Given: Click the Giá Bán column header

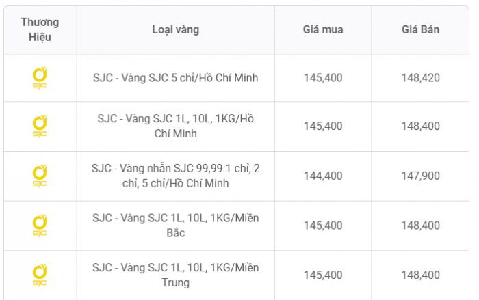Looking at the screenshot, I should (420, 29).
